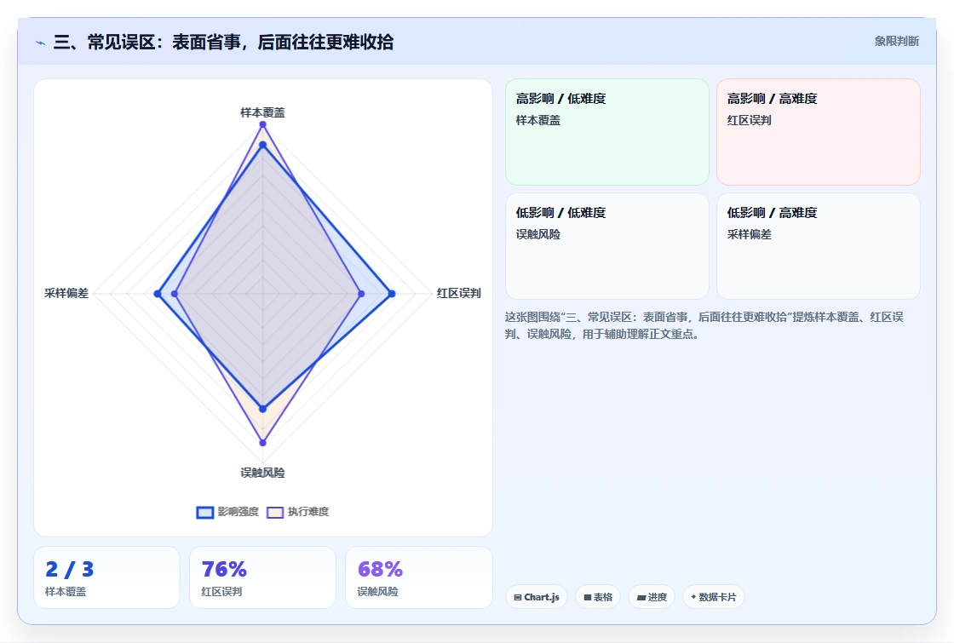This screenshot has height=643, width=954.
Task: Click the 采样偏差 radar axis label
Action: (x=66, y=293)
